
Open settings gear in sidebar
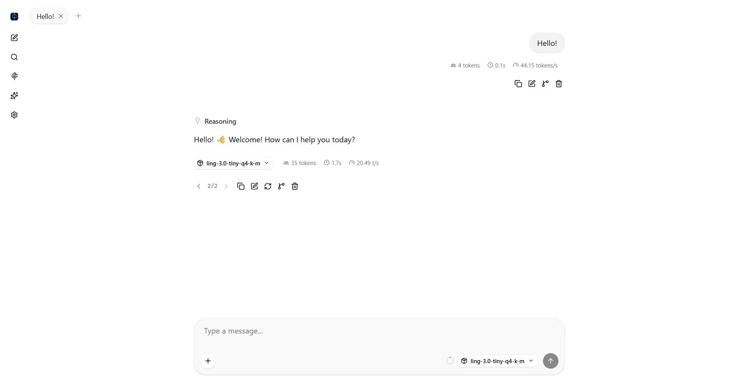[x=14, y=115]
